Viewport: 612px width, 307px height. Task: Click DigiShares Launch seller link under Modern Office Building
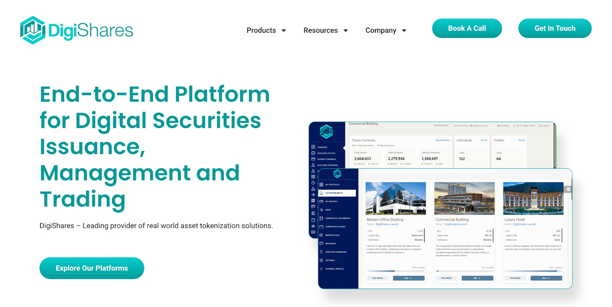pyautogui.click(x=387, y=224)
